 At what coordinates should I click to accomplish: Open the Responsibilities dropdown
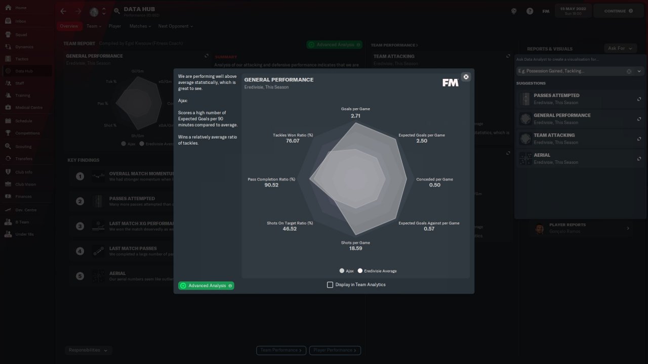89,350
